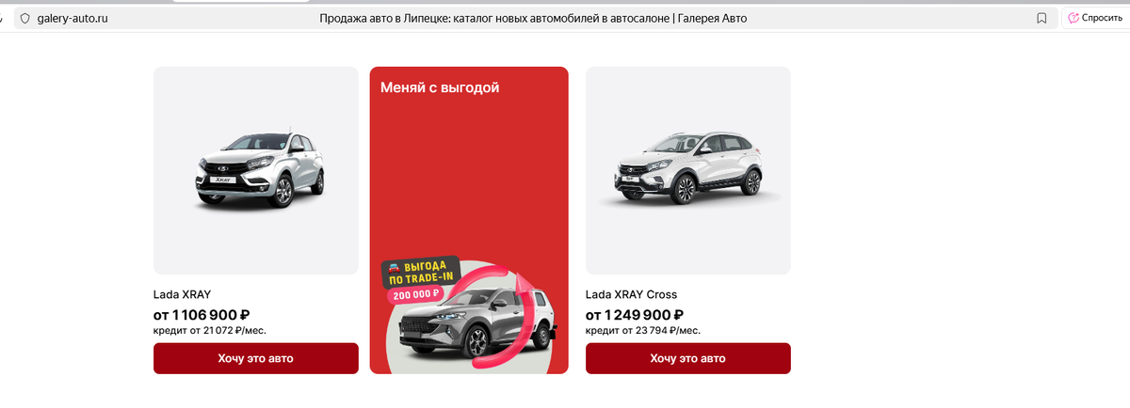Select the price от 1 106 900 ₽
Image resolution: width=1130 pixels, height=408 pixels.
click(202, 315)
